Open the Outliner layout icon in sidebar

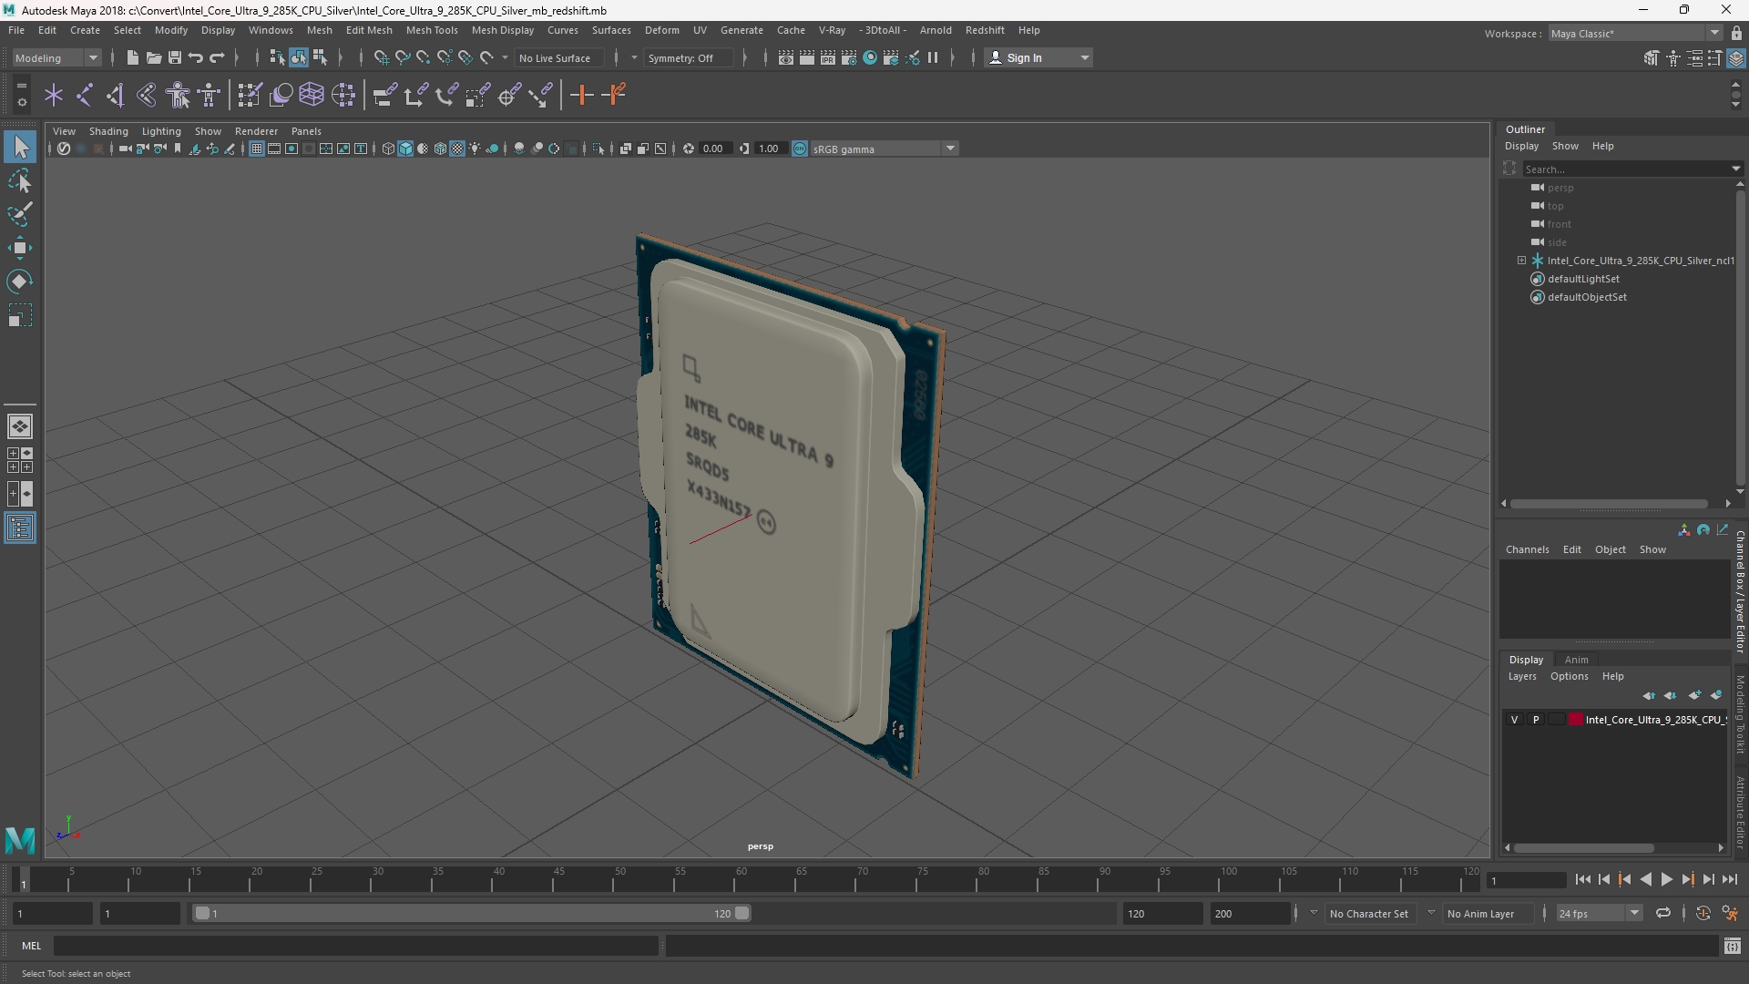pyautogui.click(x=20, y=528)
